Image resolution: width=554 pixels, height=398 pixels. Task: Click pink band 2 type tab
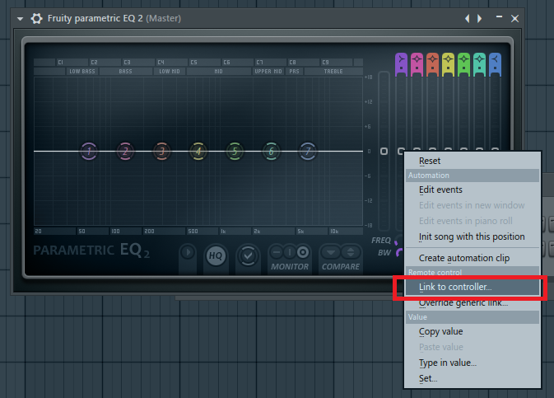click(417, 64)
